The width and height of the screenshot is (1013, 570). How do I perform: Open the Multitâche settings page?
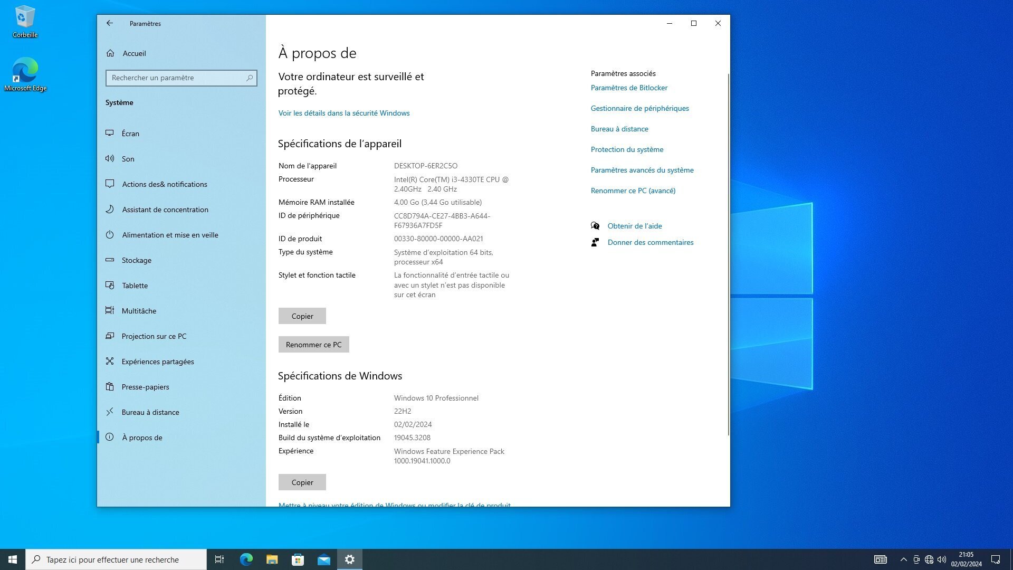(181, 311)
